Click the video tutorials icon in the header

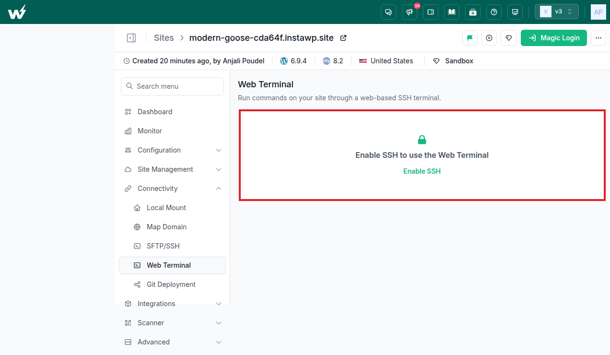473,12
